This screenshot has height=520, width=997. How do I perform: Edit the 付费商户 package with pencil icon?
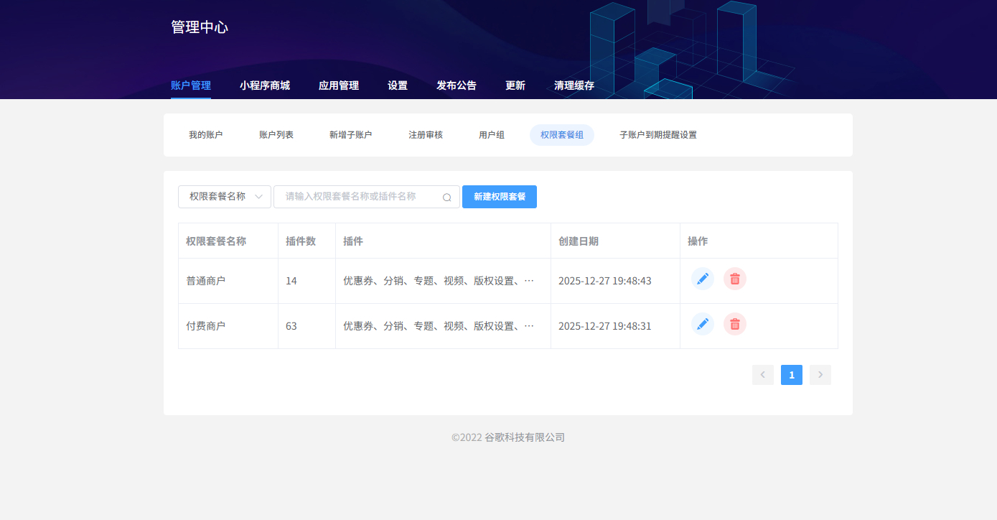pos(702,324)
